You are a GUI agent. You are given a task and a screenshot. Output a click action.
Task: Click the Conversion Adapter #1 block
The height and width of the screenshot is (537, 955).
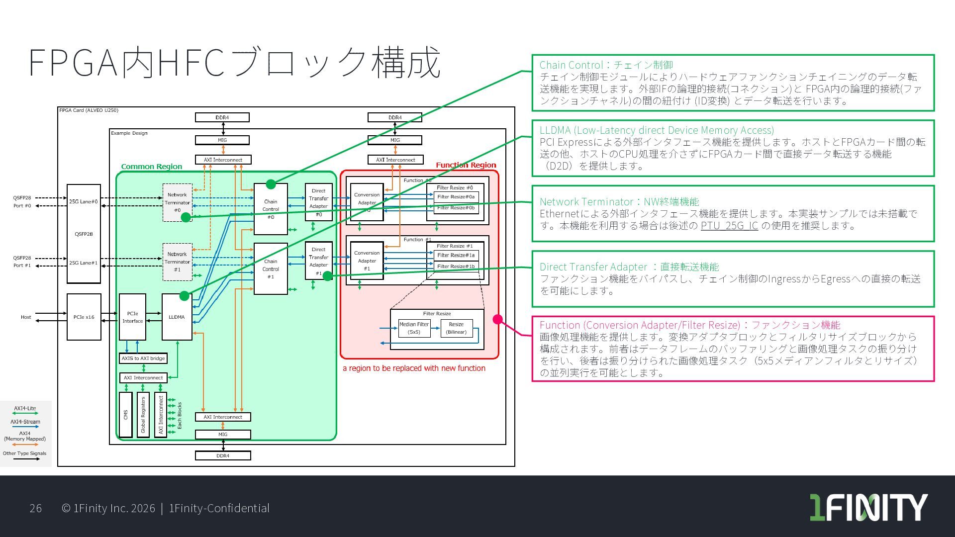click(367, 261)
